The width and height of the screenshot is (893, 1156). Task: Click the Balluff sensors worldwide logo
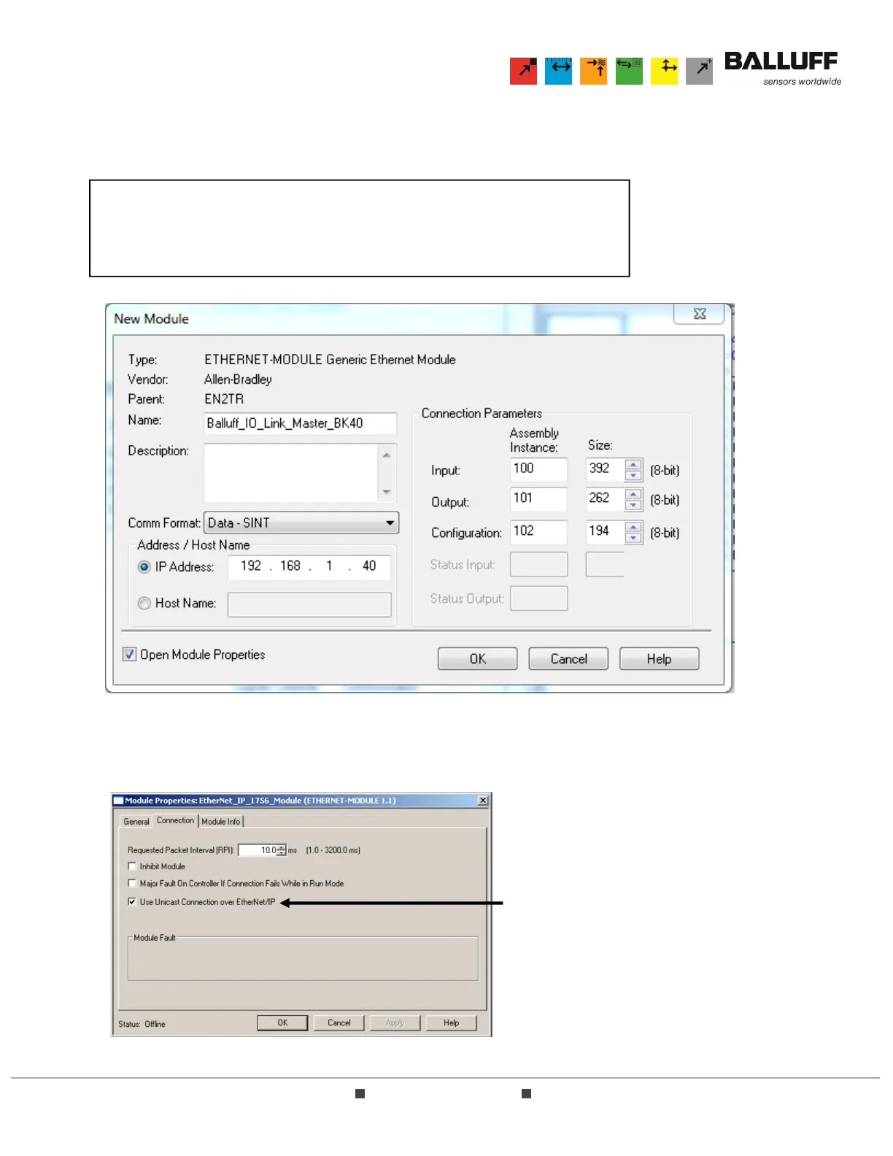point(783,69)
